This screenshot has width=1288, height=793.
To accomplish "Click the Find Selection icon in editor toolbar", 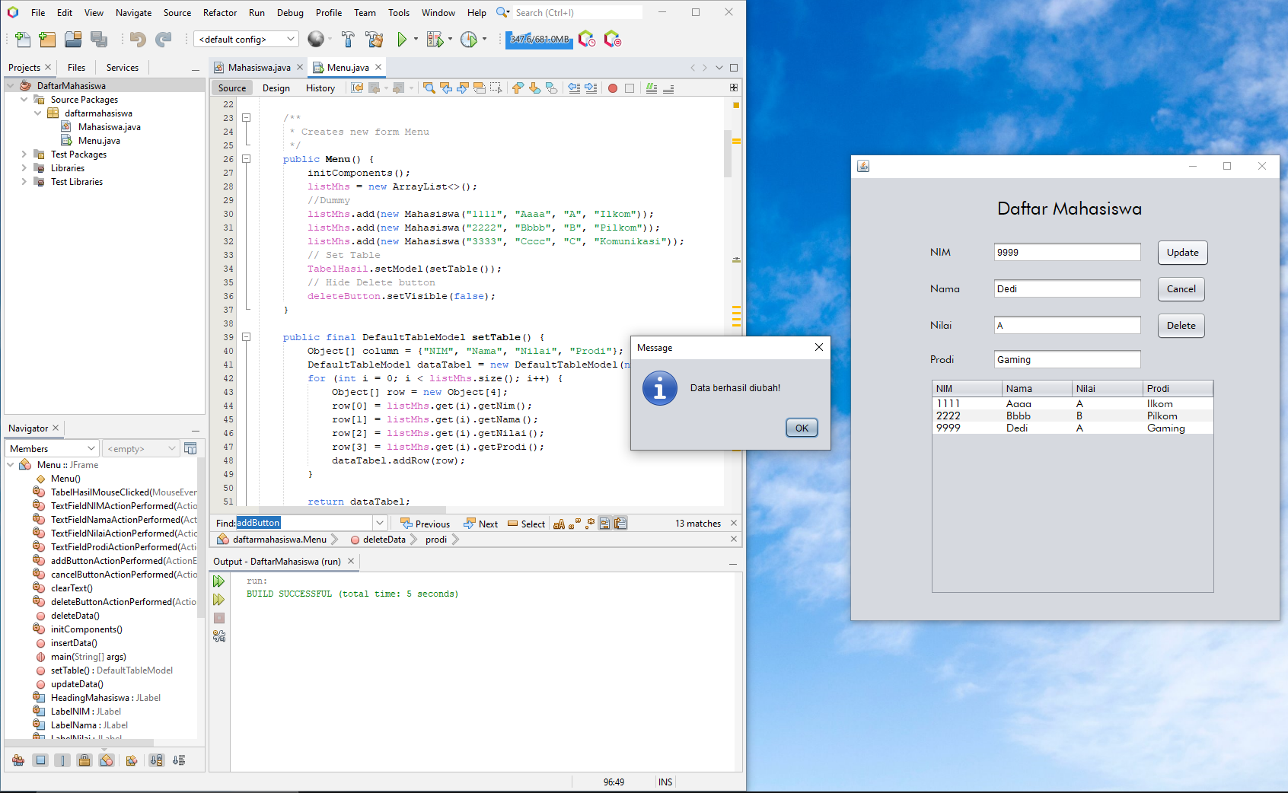I will (x=429, y=88).
